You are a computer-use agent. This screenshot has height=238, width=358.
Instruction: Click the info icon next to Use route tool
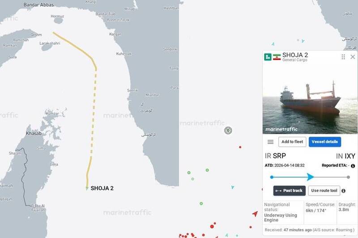(344, 191)
